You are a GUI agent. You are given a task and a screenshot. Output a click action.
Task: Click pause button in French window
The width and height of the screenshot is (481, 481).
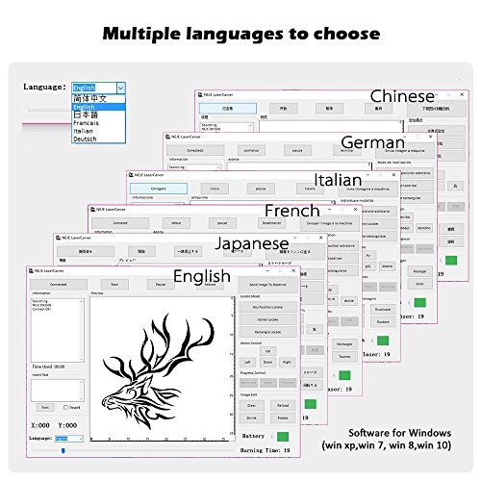point(222,223)
